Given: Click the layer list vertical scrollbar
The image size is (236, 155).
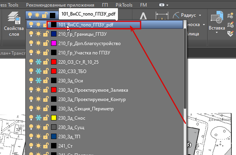Looking at the screenshot, I should click(x=185, y=68).
